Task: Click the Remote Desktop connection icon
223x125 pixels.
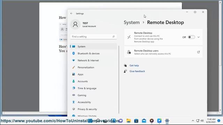Action: click(x=129, y=37)
